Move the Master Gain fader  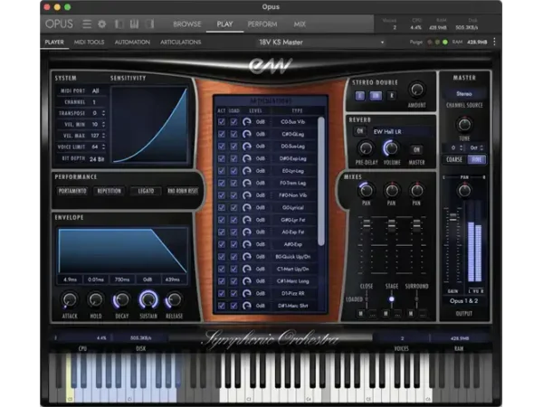point(452,217)
